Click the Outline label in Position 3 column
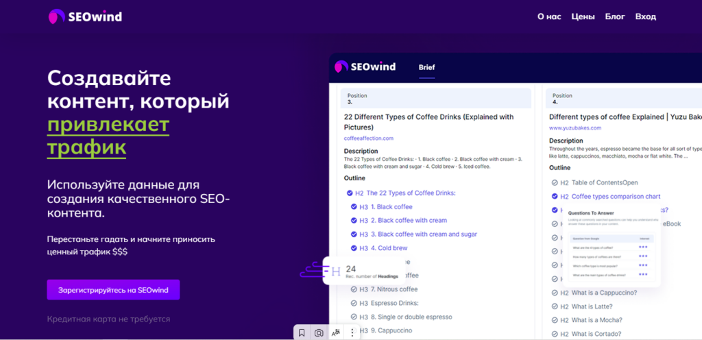The height and width of the screenshot is (340, 702). pyautogui.click(x=354, y=178)
